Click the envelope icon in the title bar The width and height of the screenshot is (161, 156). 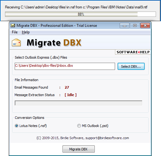[13, 26]
